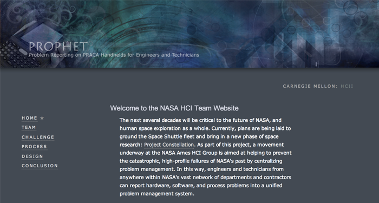Go to the TEAM page
Viewport: 379px width, 203px height.
click(x=29, y=127)
